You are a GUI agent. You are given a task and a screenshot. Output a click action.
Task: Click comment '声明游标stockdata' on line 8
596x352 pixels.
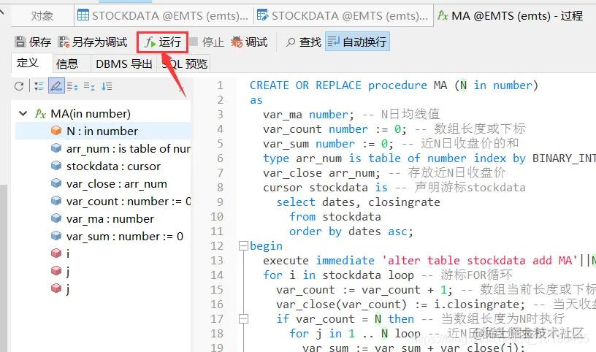[470, 188]
